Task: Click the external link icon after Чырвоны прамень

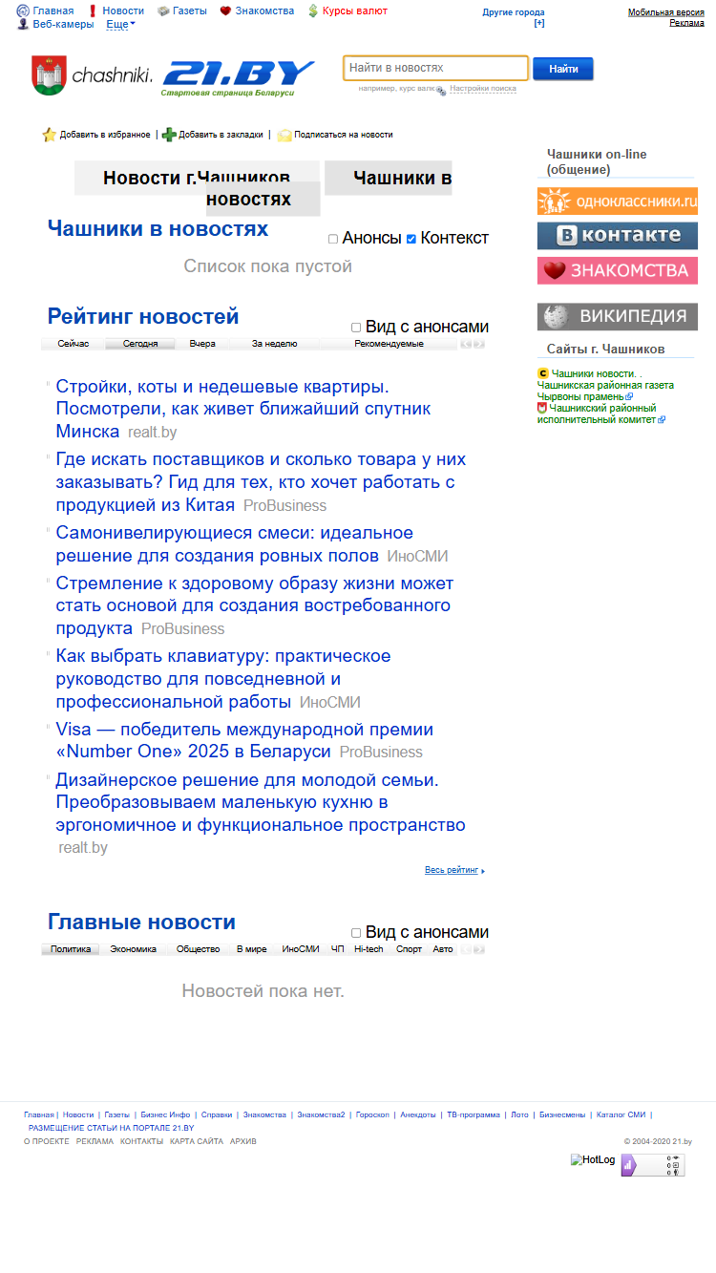Action: pos(629,396)
